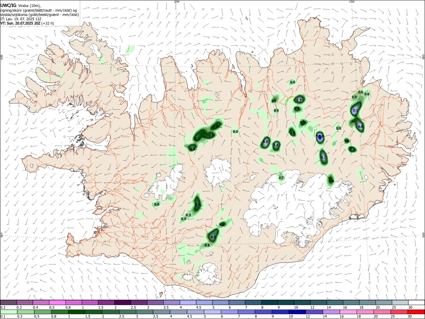Click the 0.8 value directly below 4.0

coord(207,245)
